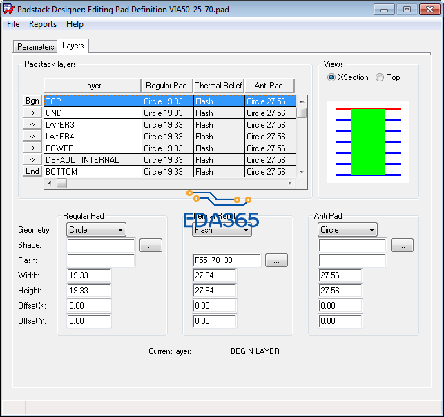The height and width of the screenshot is (417, 444).
Task: Click the End button beside BOTTOM layer
Action: point(32,171)
